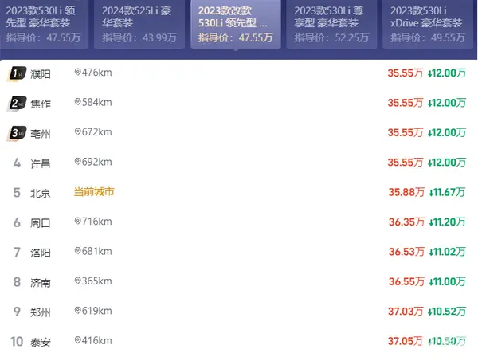Open the 泰安 row ranked 10
Image resolution: width=478 pixels, height=357 pixels.
pos(239,341)
